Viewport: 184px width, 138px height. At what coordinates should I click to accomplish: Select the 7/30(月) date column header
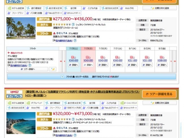(x=103, y=49)
